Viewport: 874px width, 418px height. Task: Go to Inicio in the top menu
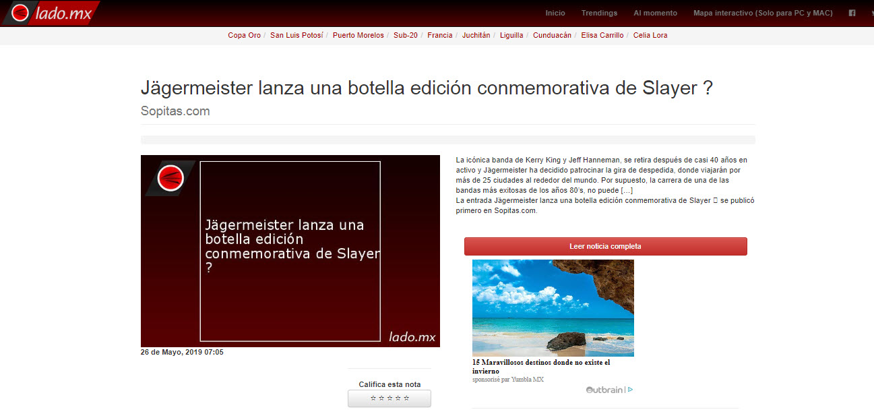click(x=555, y=13)
